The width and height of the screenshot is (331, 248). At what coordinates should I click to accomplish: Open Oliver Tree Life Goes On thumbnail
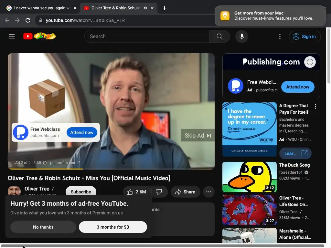click(249, 210)
